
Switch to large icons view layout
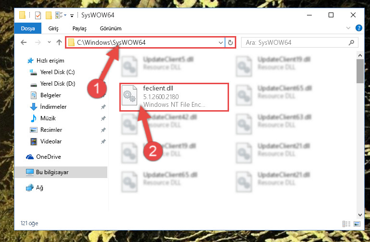click(357, 224)
